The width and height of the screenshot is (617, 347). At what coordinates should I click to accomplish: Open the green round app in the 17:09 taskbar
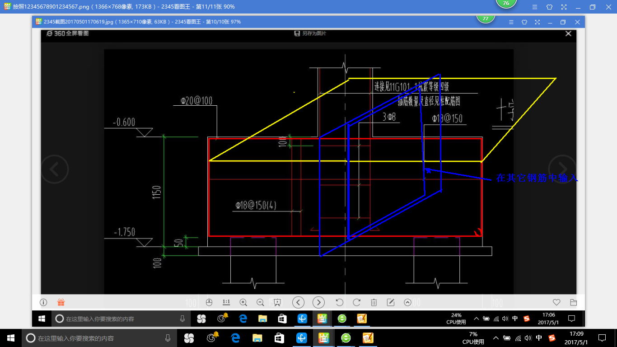pyautogui.click(x=346, y=338)
